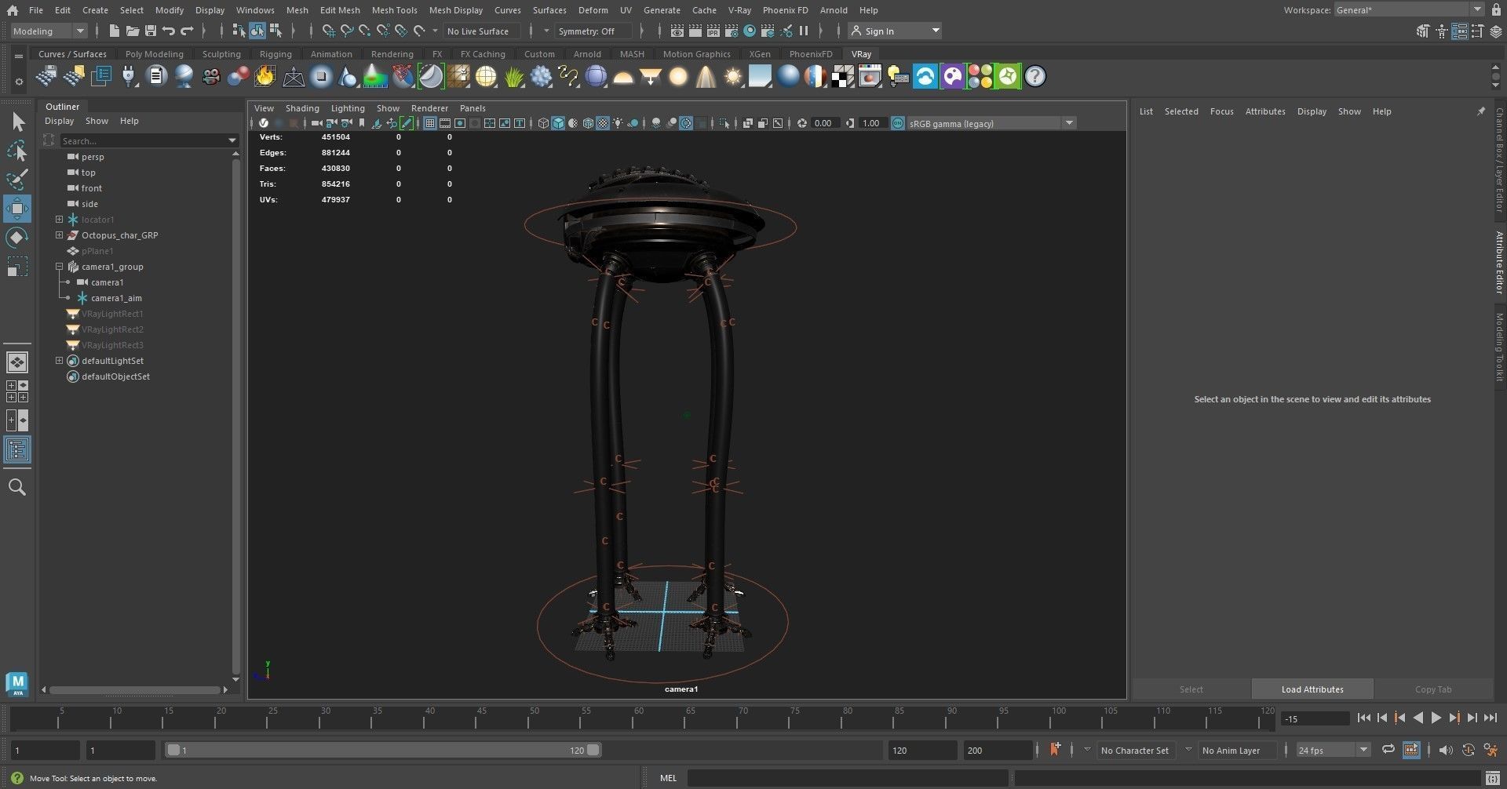Click the V-Ray help question mark icon
Screen dimensions: 1507x789
point(1035,76)
